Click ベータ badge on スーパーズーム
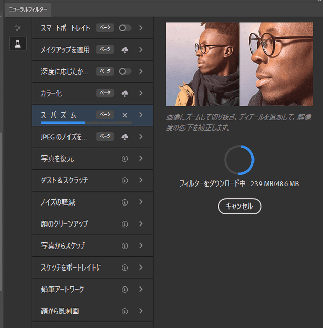Screen dimensions: 323x328 click(x=105, y=115)
